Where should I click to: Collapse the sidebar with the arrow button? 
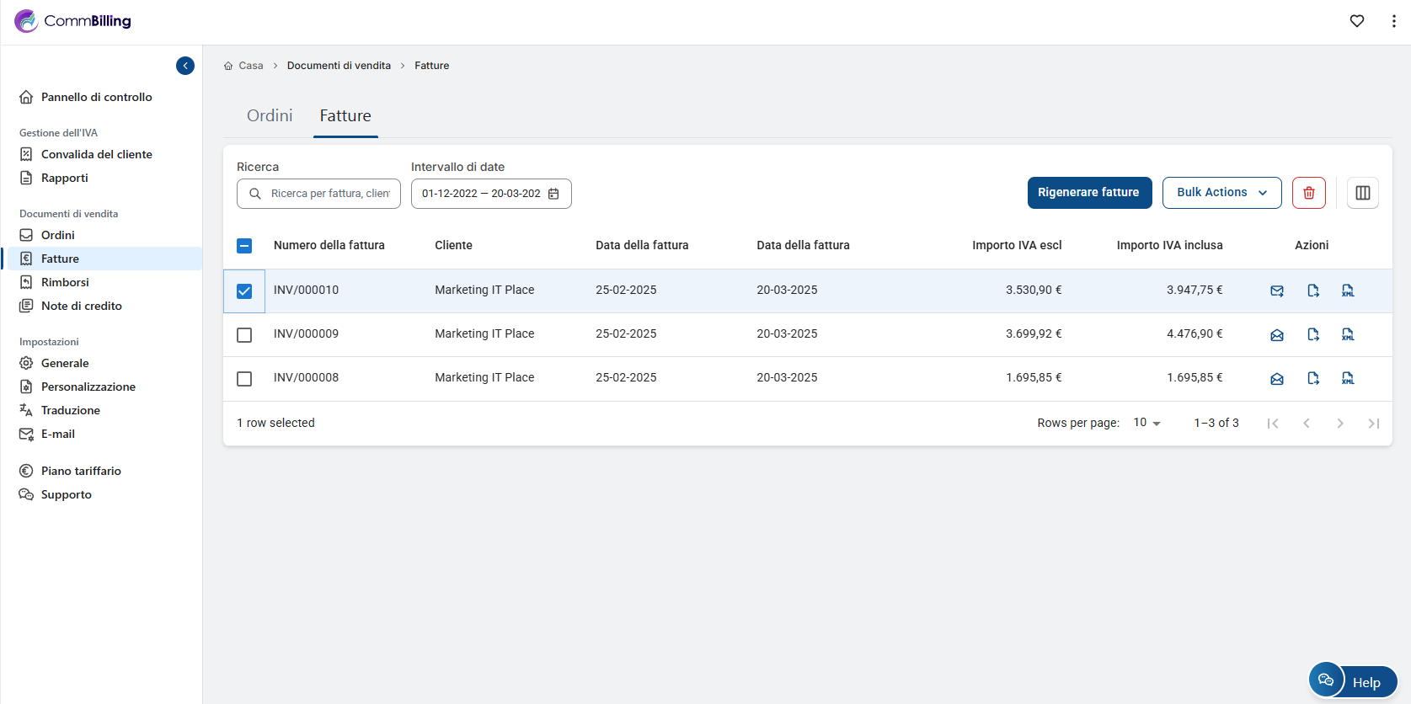[x=185, y=66]
